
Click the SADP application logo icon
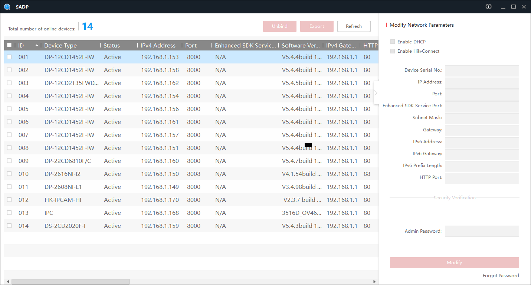(x=7, y=7)
